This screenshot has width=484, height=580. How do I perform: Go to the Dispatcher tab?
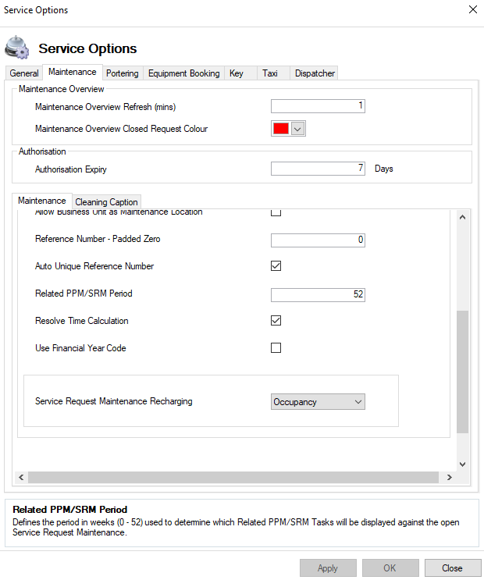click(315, 73)
